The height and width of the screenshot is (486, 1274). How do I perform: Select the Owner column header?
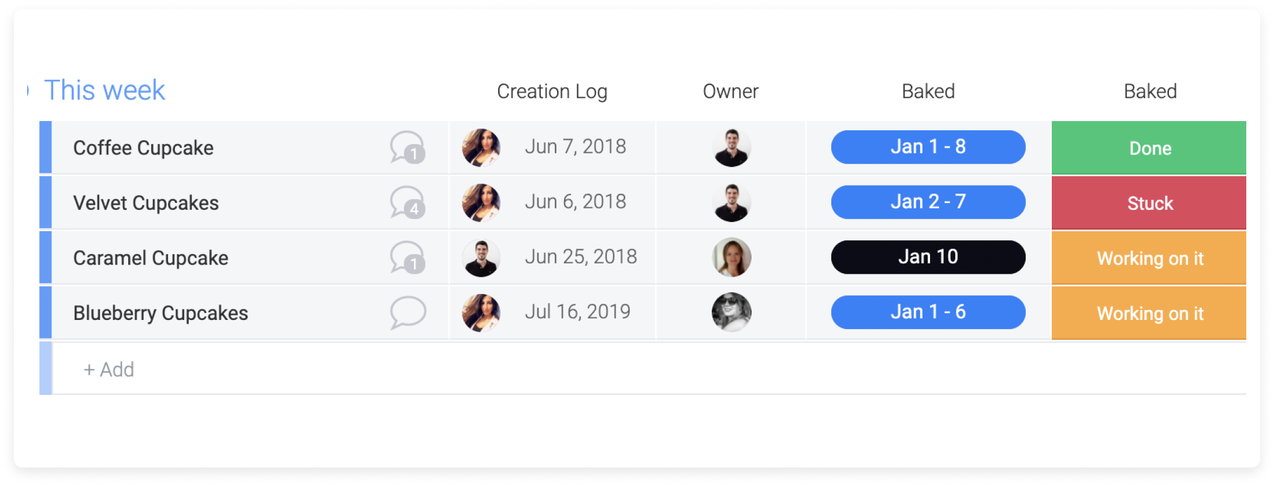coord(731,91)
